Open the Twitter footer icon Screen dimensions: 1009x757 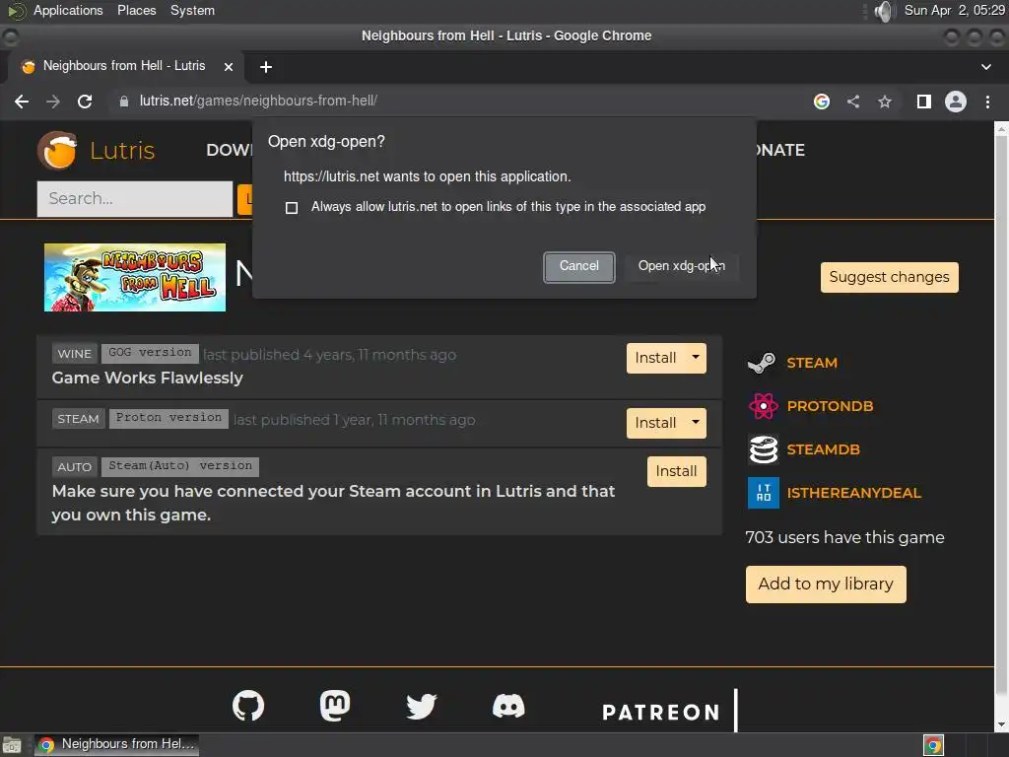(422, 706)
